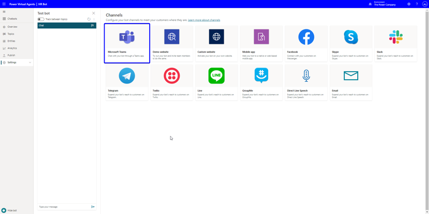
Task: Click the 'Custom website' card title
Action: (x=206, y=52)
